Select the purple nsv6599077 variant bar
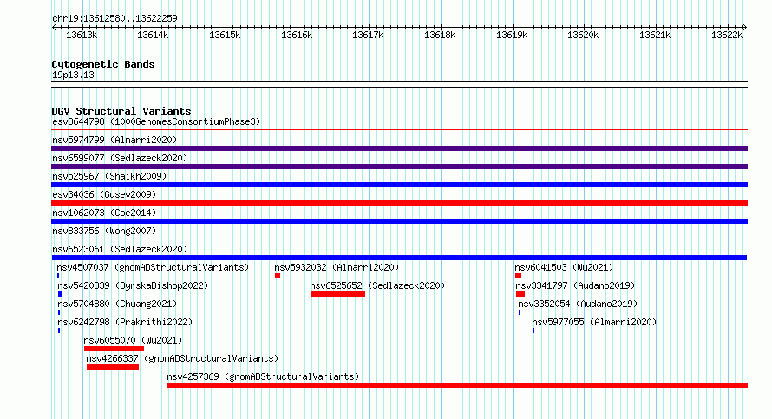 coord(399,167)
